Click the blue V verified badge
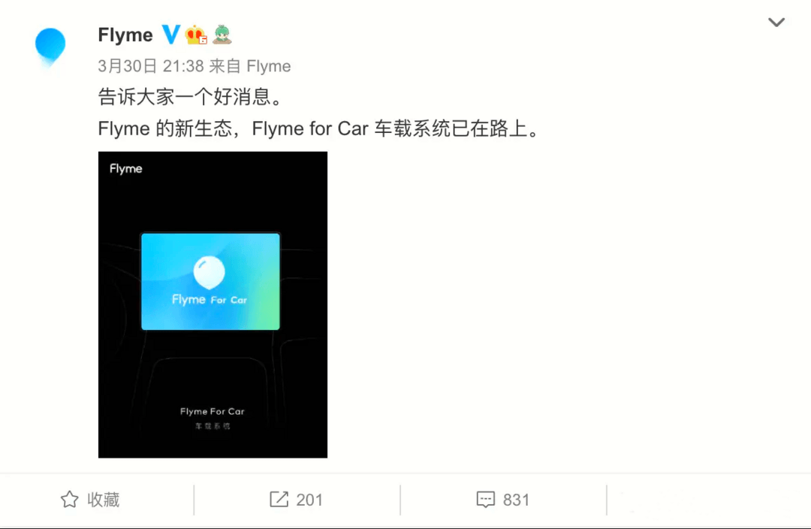 pos(170,35)
